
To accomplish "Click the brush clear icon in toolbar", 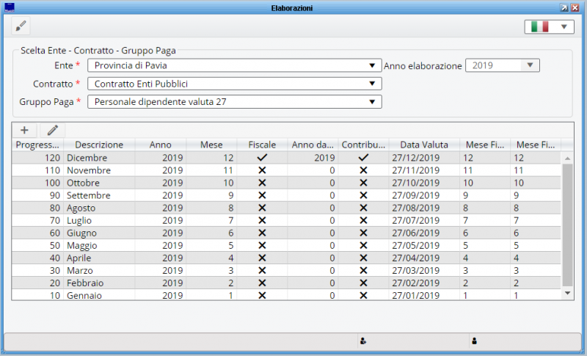I will pyautogui.click(x=21, y=26).
